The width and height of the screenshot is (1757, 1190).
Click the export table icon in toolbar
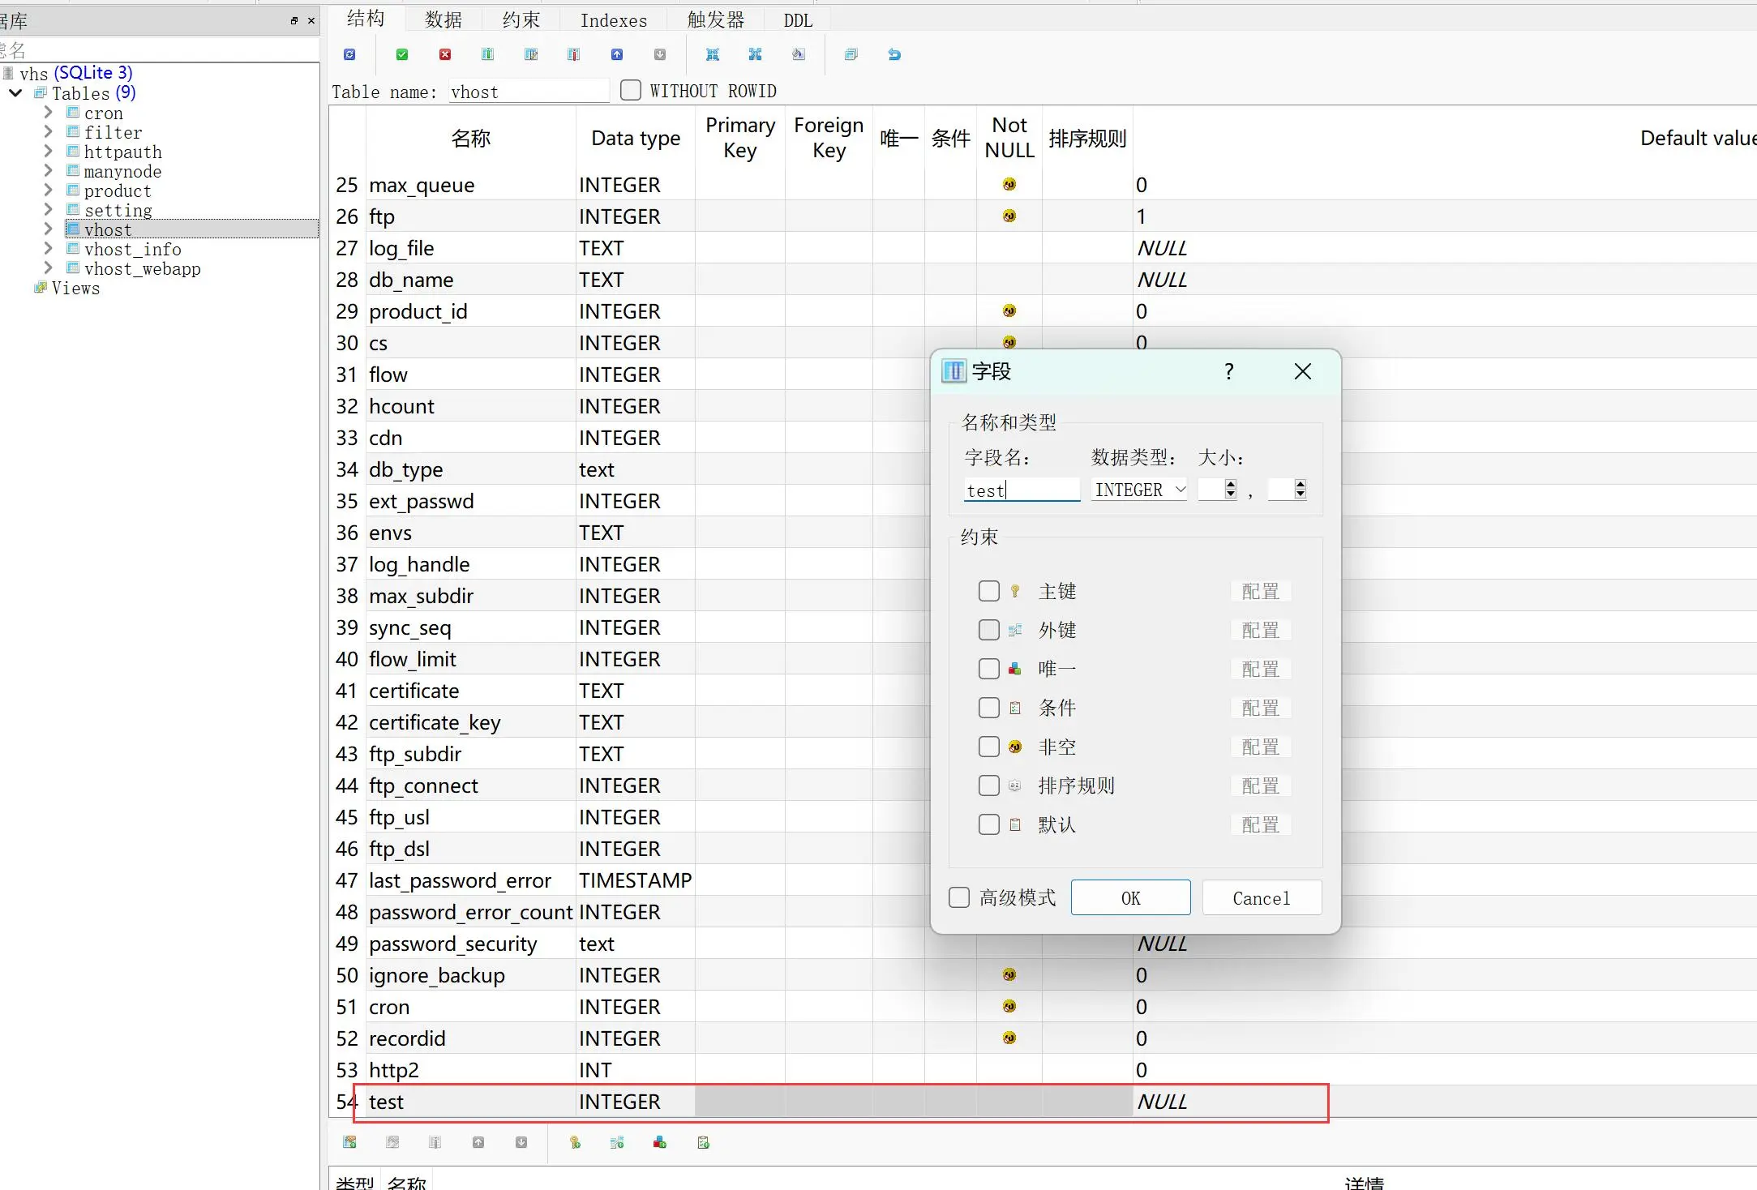(756, 54)
